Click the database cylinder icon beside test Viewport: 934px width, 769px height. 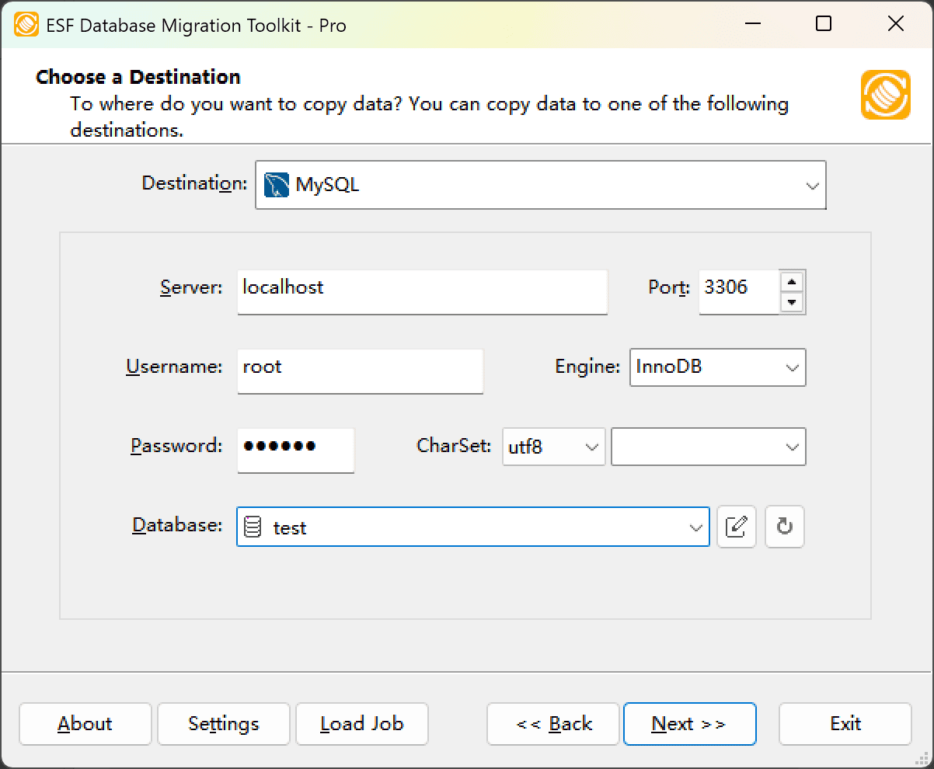coord(254,527)
